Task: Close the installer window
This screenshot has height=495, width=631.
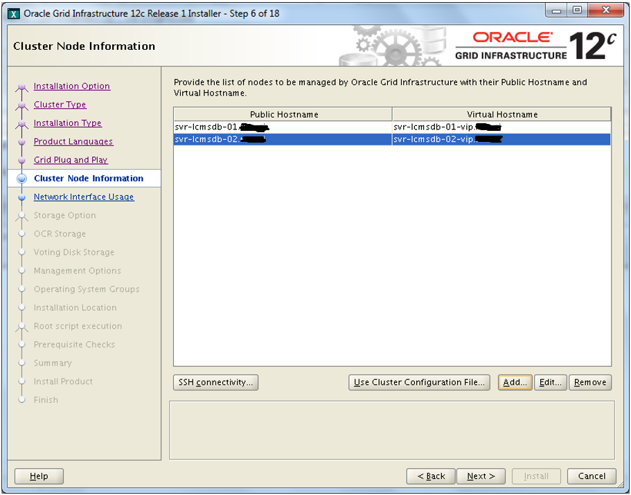Action: (x=606, y=10)
